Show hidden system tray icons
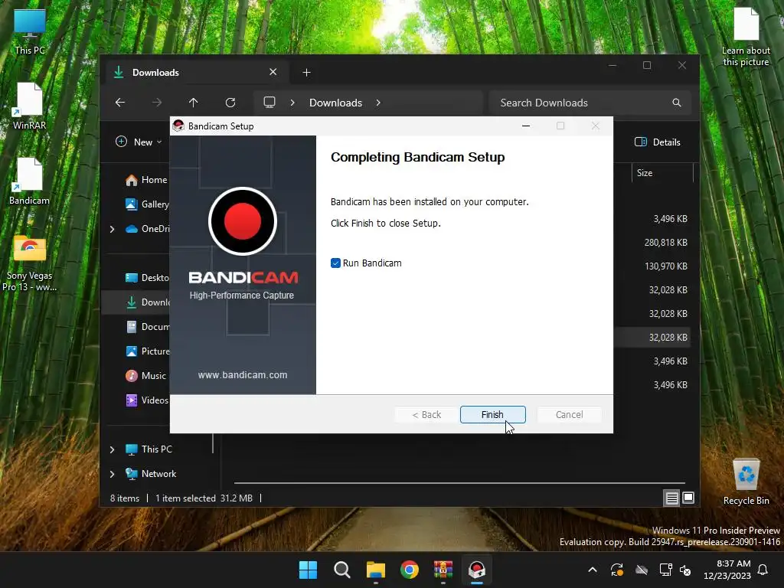Screen dimensions: 784x588 click(x=593, y=570)
